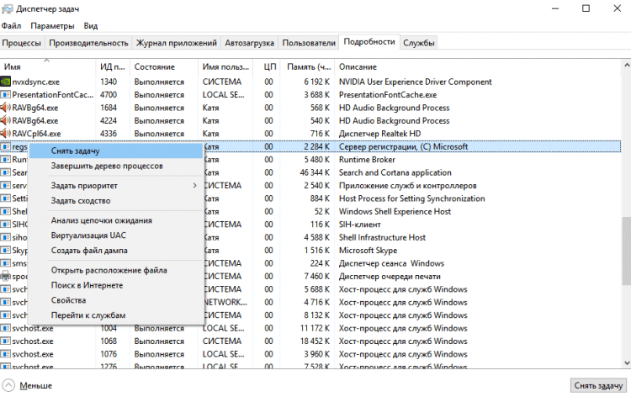Click the printer icon of spooler process
The width and height of the screenshot is (631, 402).
pos(5,276)
